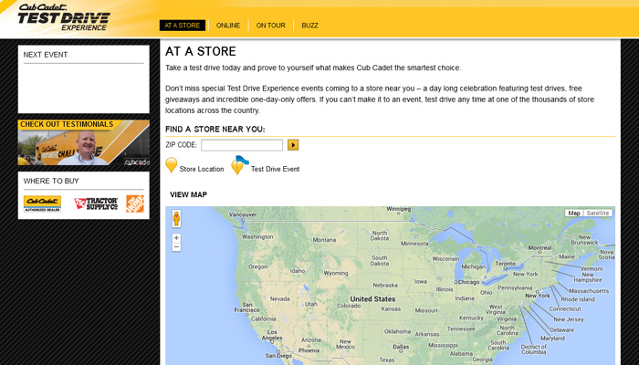The height and width of the screenshot is (365, 639).
Task: Switch map to Satellite view
Action: 598,213
